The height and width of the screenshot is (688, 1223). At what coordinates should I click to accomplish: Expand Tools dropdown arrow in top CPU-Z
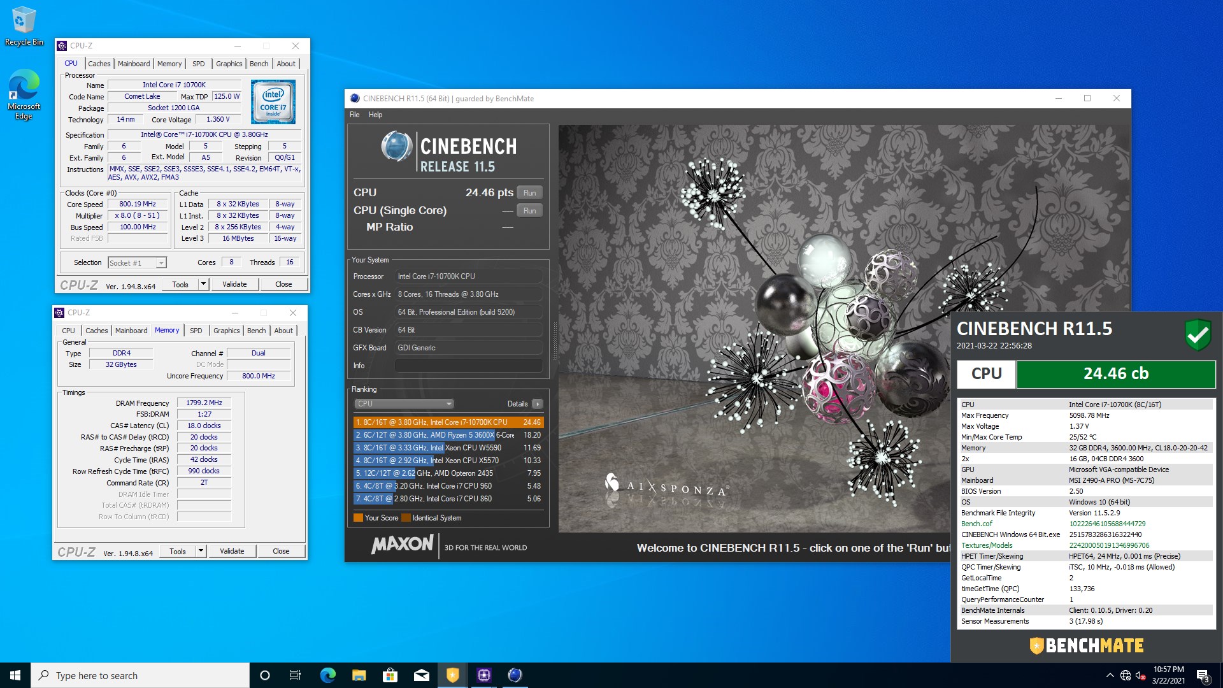tap(203, 284)
